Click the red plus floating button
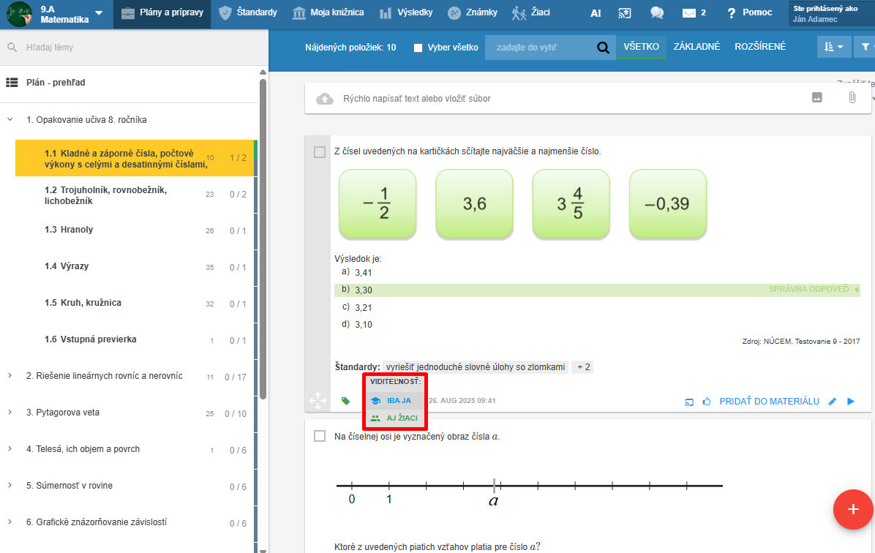The height and width of the screenshot is (553, 875). [x=852, y=509]
